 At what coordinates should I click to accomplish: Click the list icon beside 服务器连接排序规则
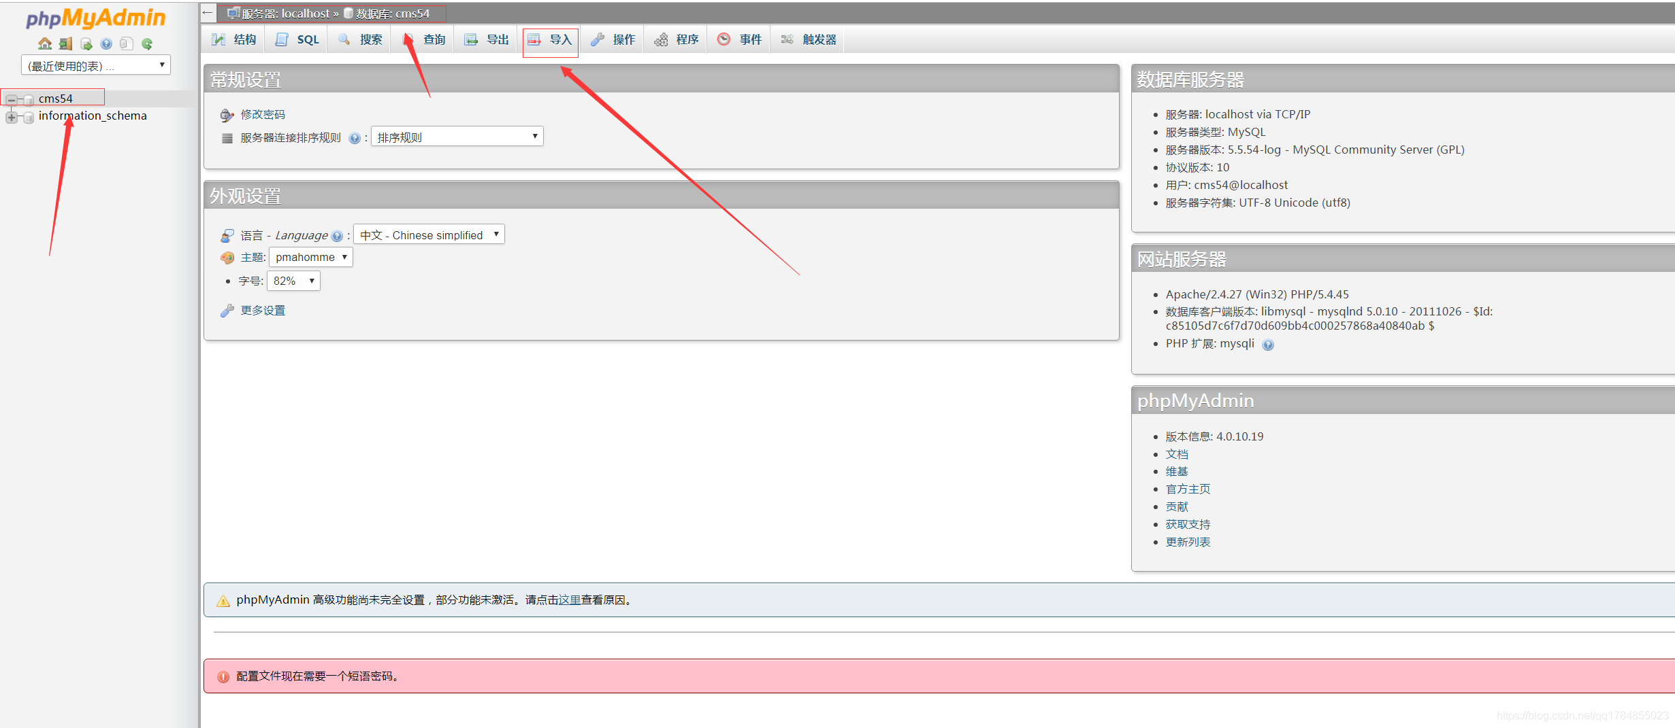227,138
